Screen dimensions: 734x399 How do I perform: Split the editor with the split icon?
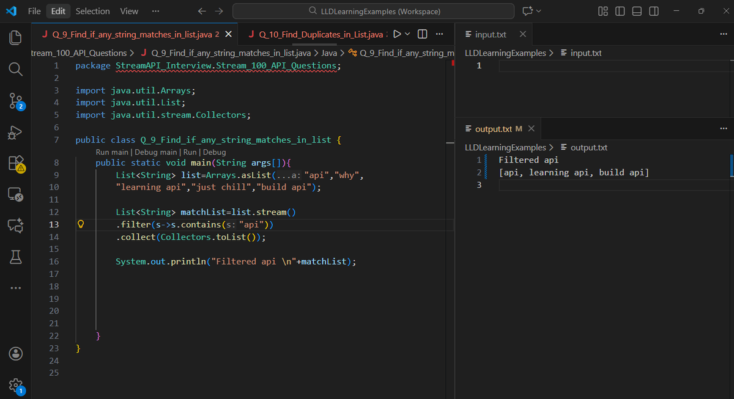[x=422, y=34]
